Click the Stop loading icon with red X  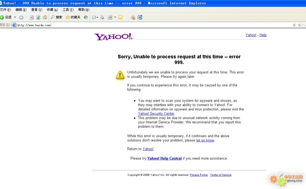pos(32,17)
